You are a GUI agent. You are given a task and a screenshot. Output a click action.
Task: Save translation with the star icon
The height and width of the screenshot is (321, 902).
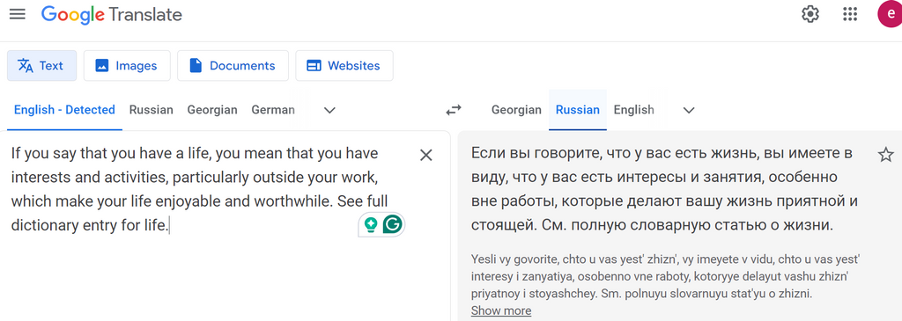tap(886, 155)
